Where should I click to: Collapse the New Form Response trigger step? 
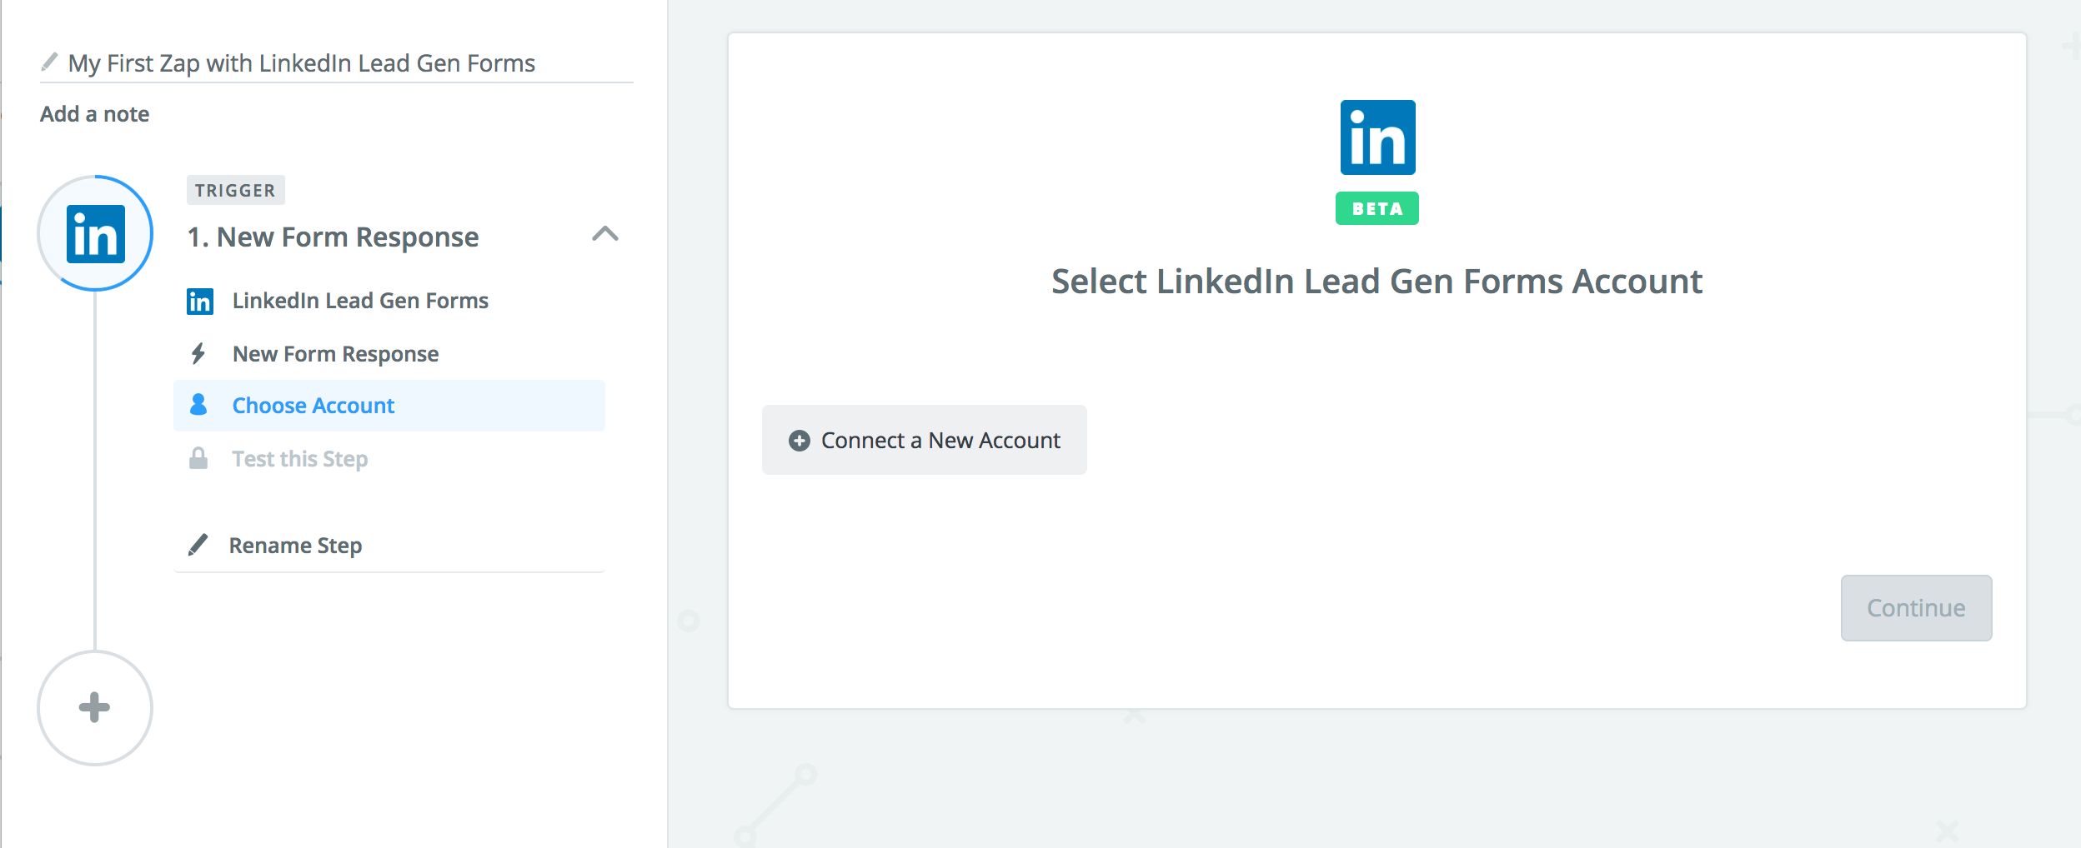(x=605, y=234)
